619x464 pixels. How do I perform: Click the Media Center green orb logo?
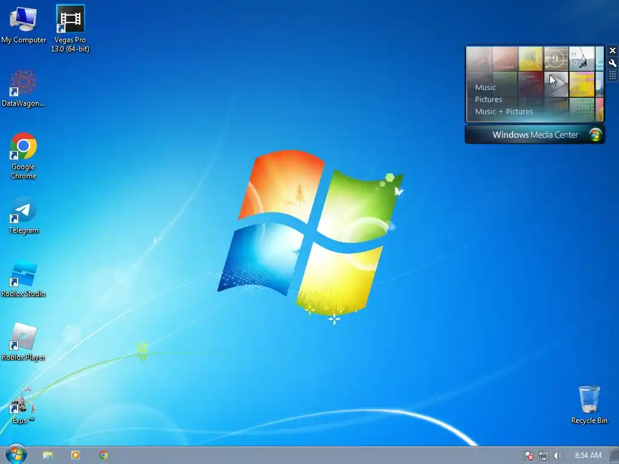(595, 135)
